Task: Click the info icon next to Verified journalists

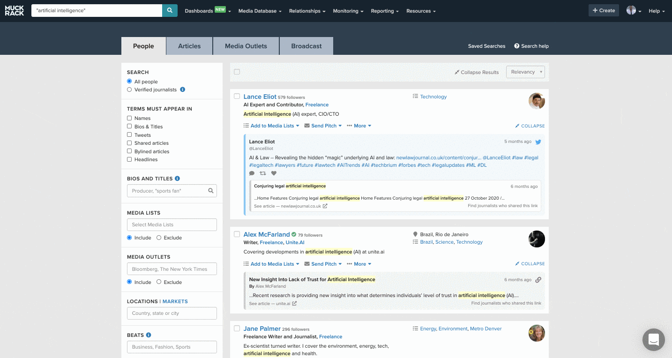Action: (183, 89)
